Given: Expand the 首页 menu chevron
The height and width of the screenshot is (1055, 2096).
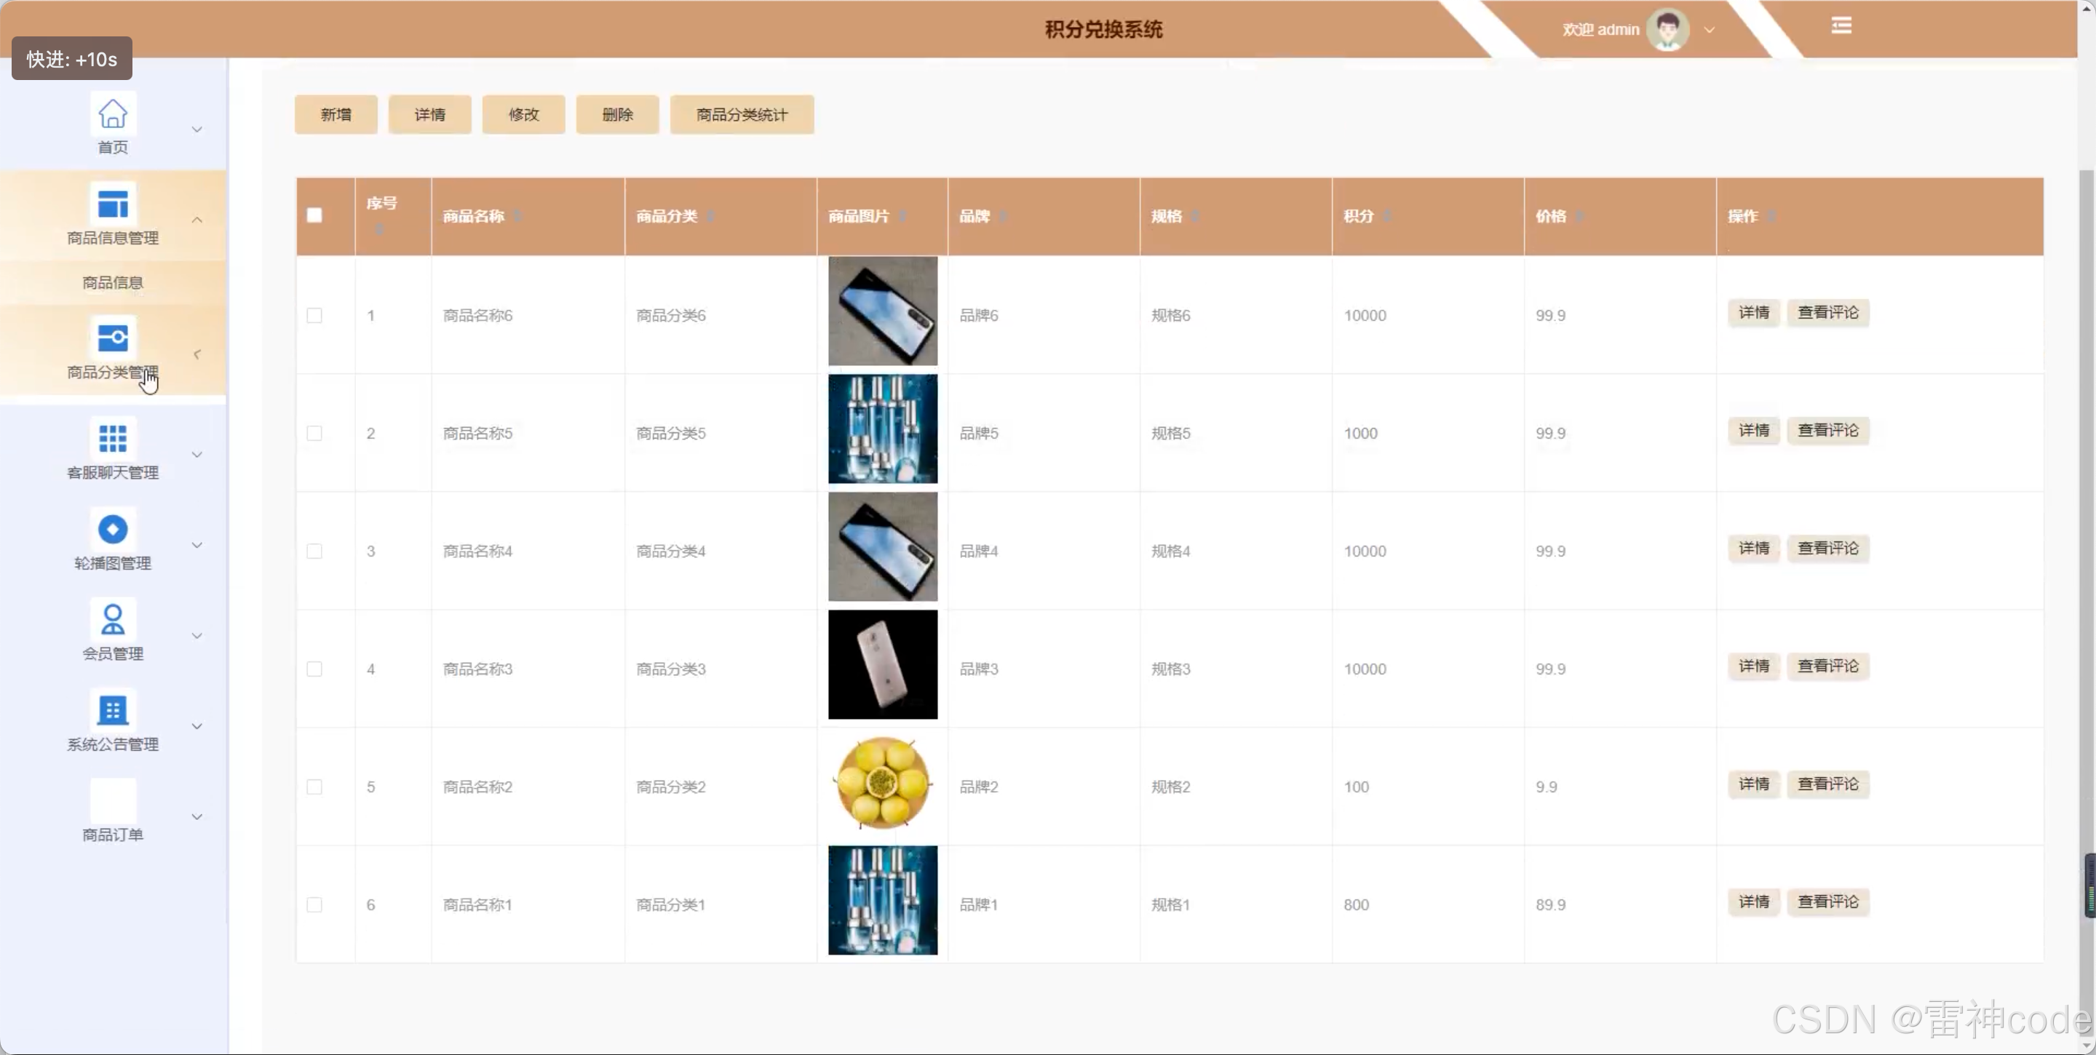Looking at the screenshot, I should coord(197,130).
